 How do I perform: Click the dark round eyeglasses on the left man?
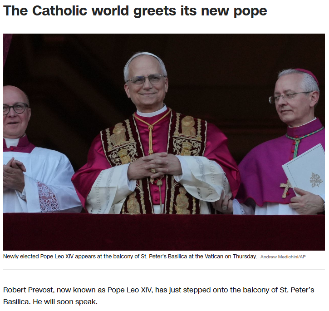pyautogui.click(x=15, y=109)
